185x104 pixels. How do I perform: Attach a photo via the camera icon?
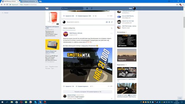[107, 22]
